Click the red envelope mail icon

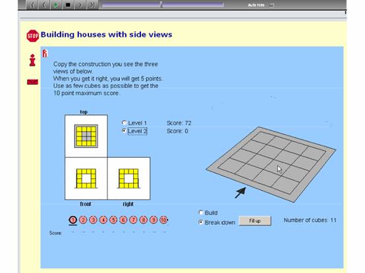tap(32, 82)
